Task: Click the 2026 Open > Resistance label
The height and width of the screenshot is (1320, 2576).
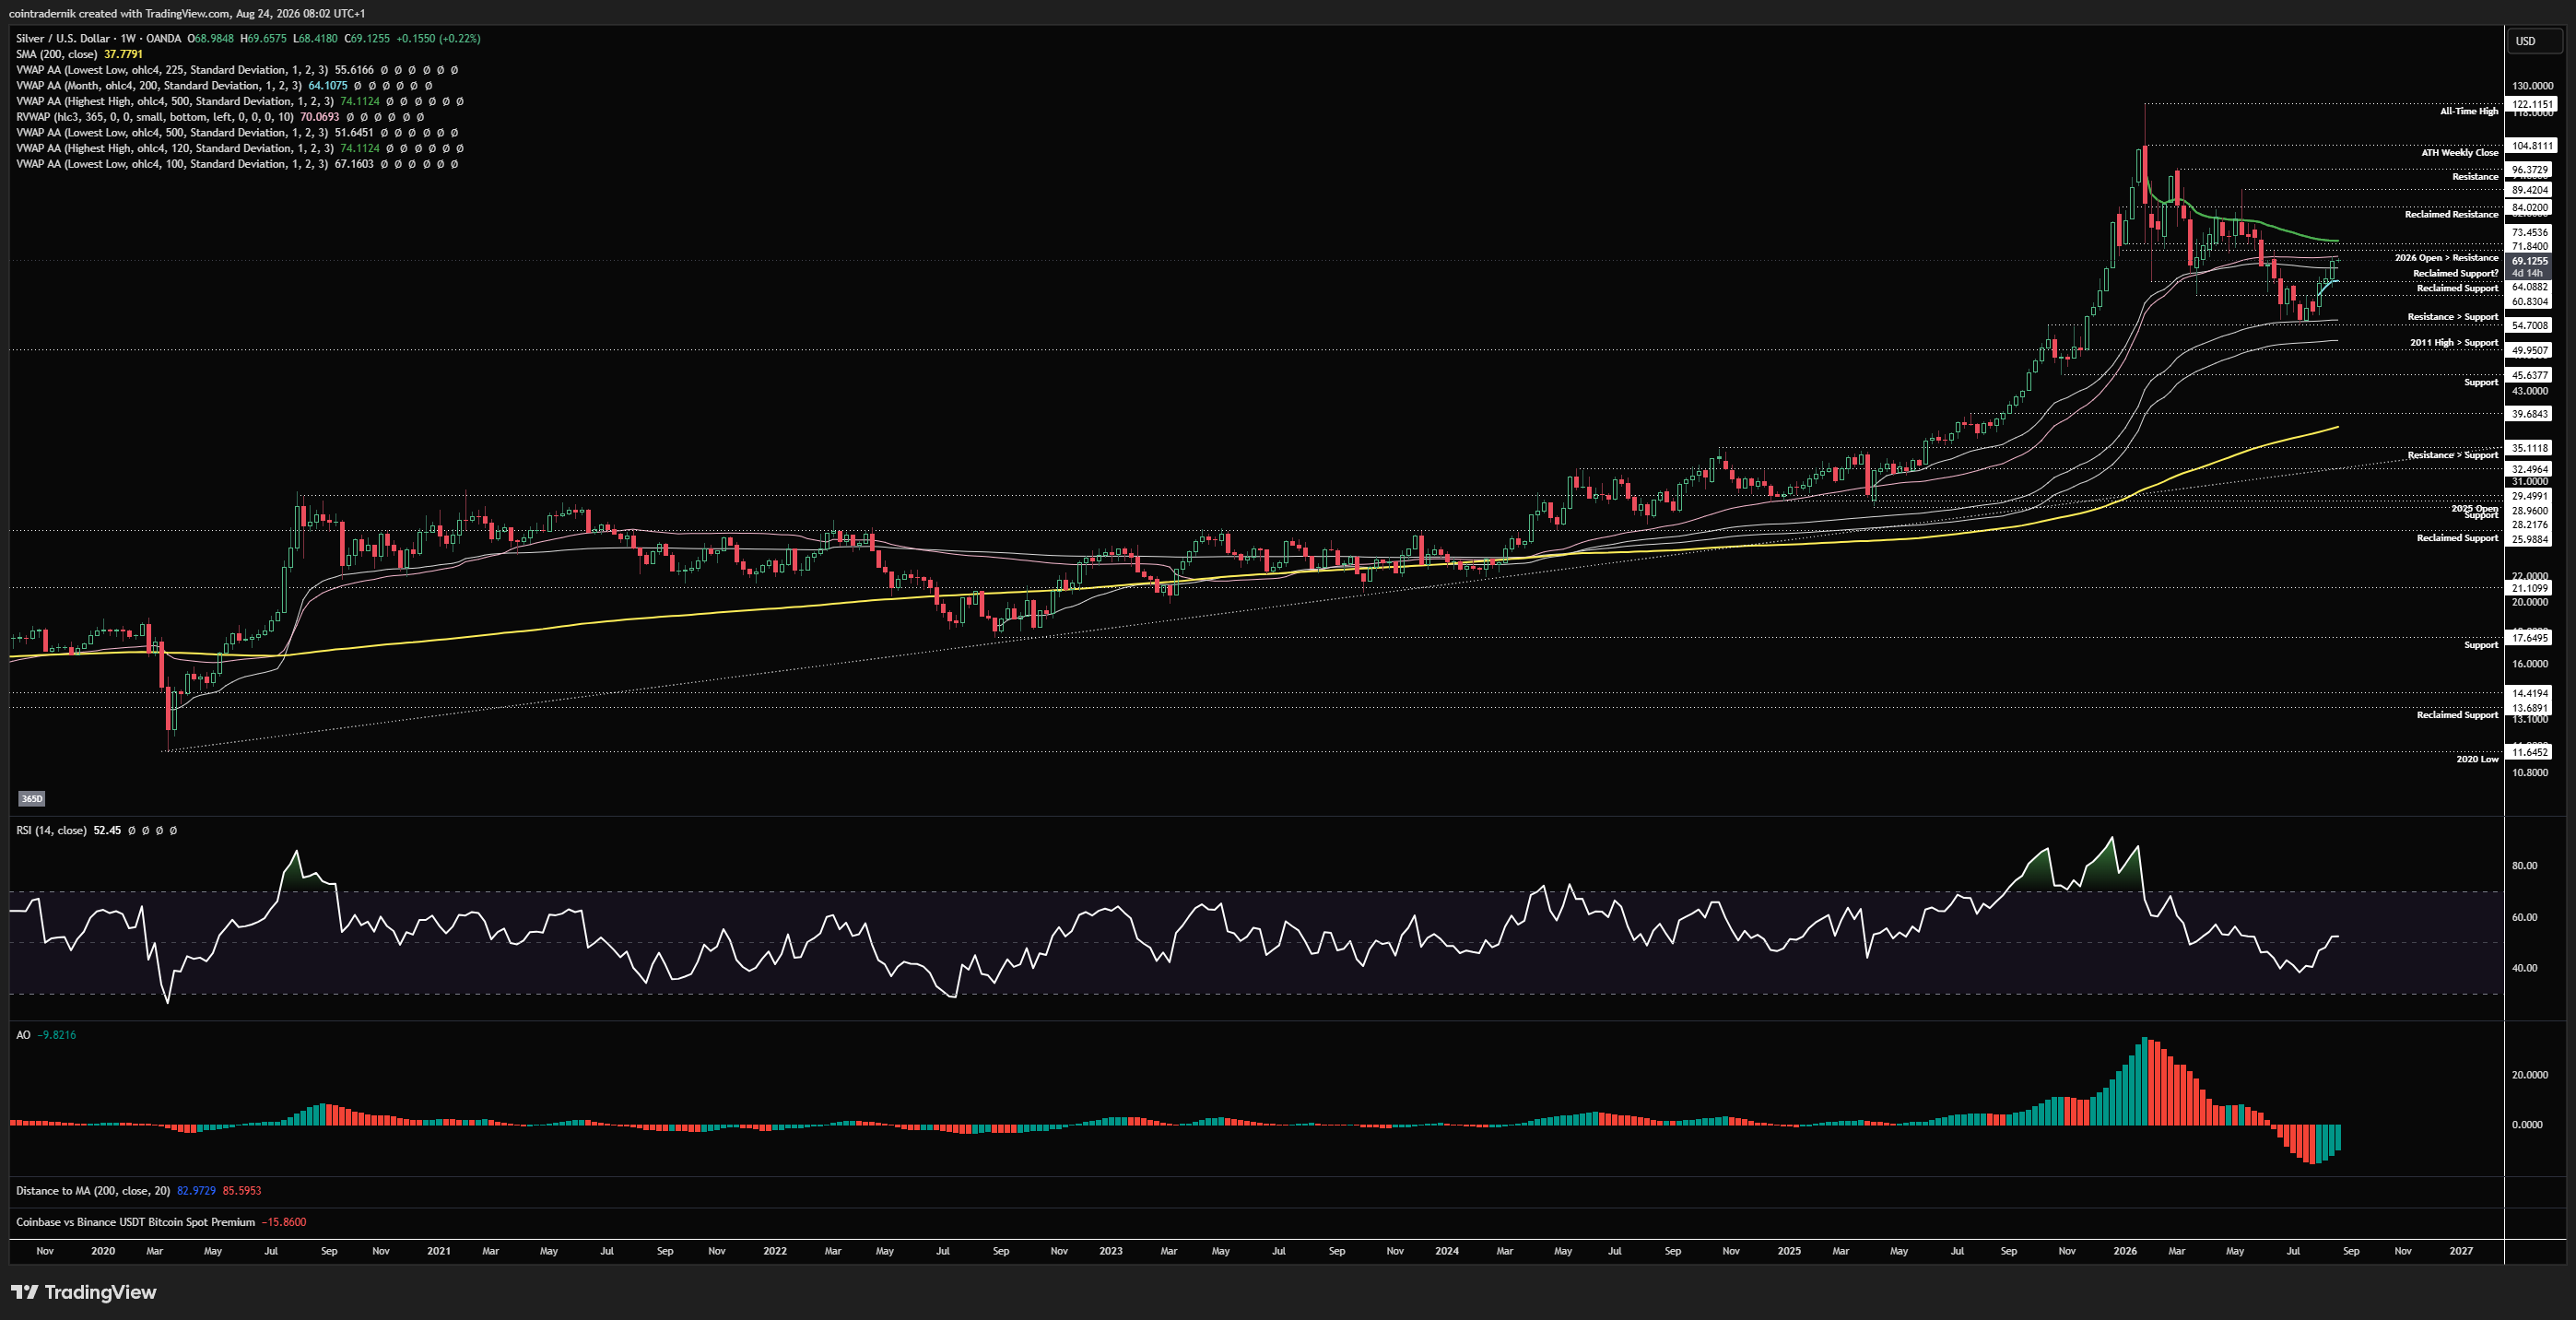Action: [x=2446, y=258]
